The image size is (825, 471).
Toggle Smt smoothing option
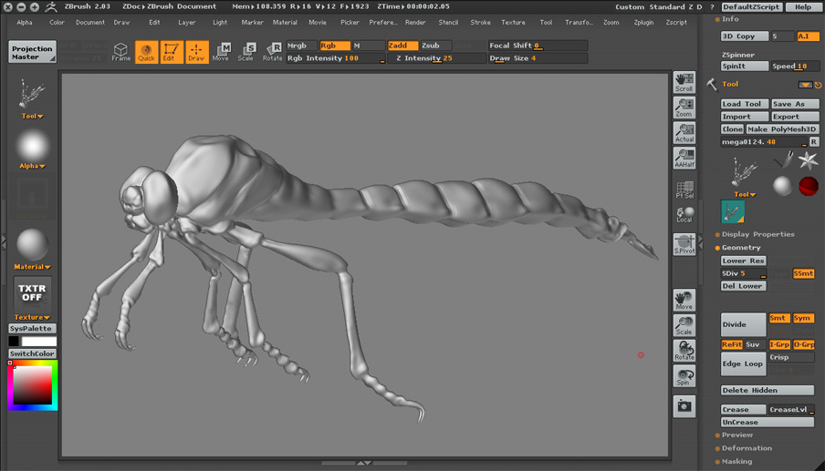coord(779,318)
